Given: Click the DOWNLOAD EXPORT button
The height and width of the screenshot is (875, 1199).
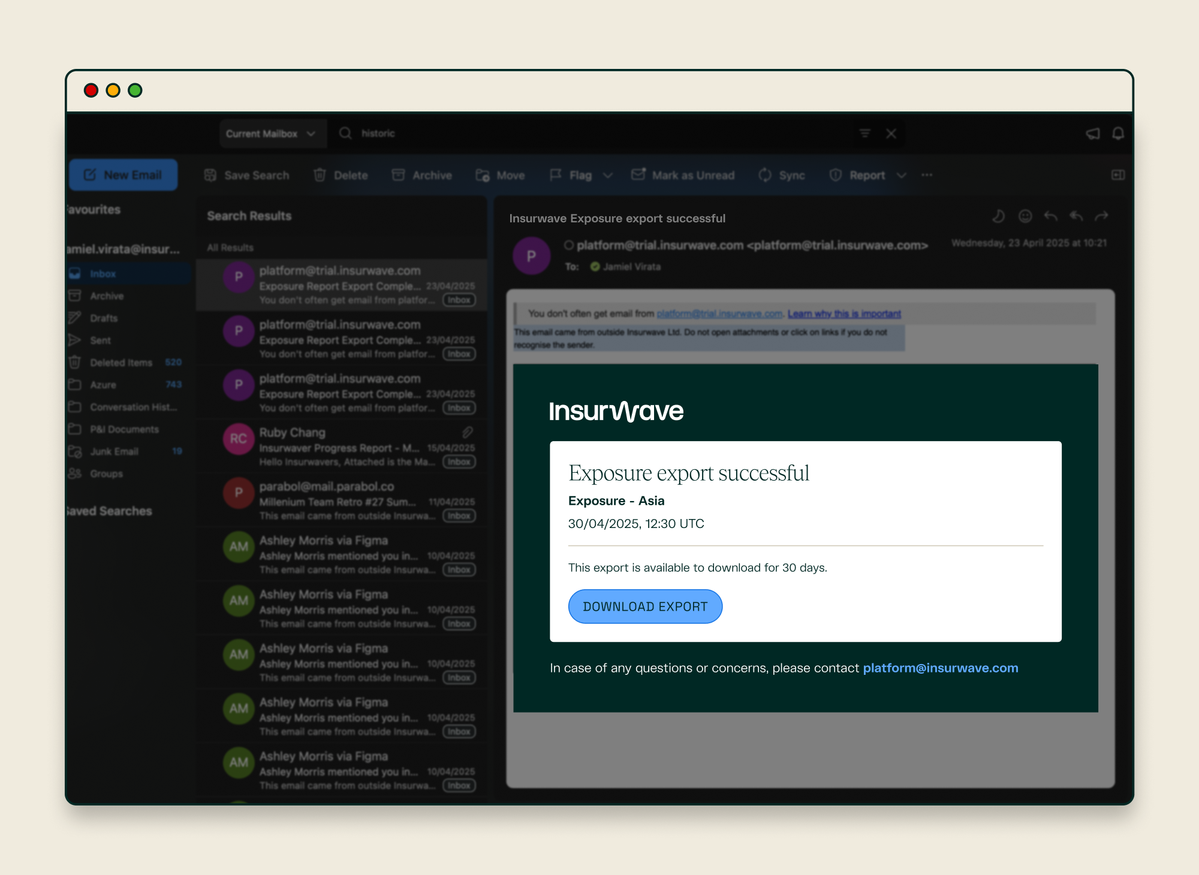Looking at the screenshot, I should [x=645, y=607].
